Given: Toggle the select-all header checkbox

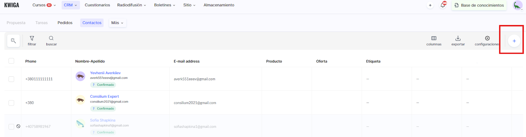Looking at the screenshot, I should [x=12, y=61].
